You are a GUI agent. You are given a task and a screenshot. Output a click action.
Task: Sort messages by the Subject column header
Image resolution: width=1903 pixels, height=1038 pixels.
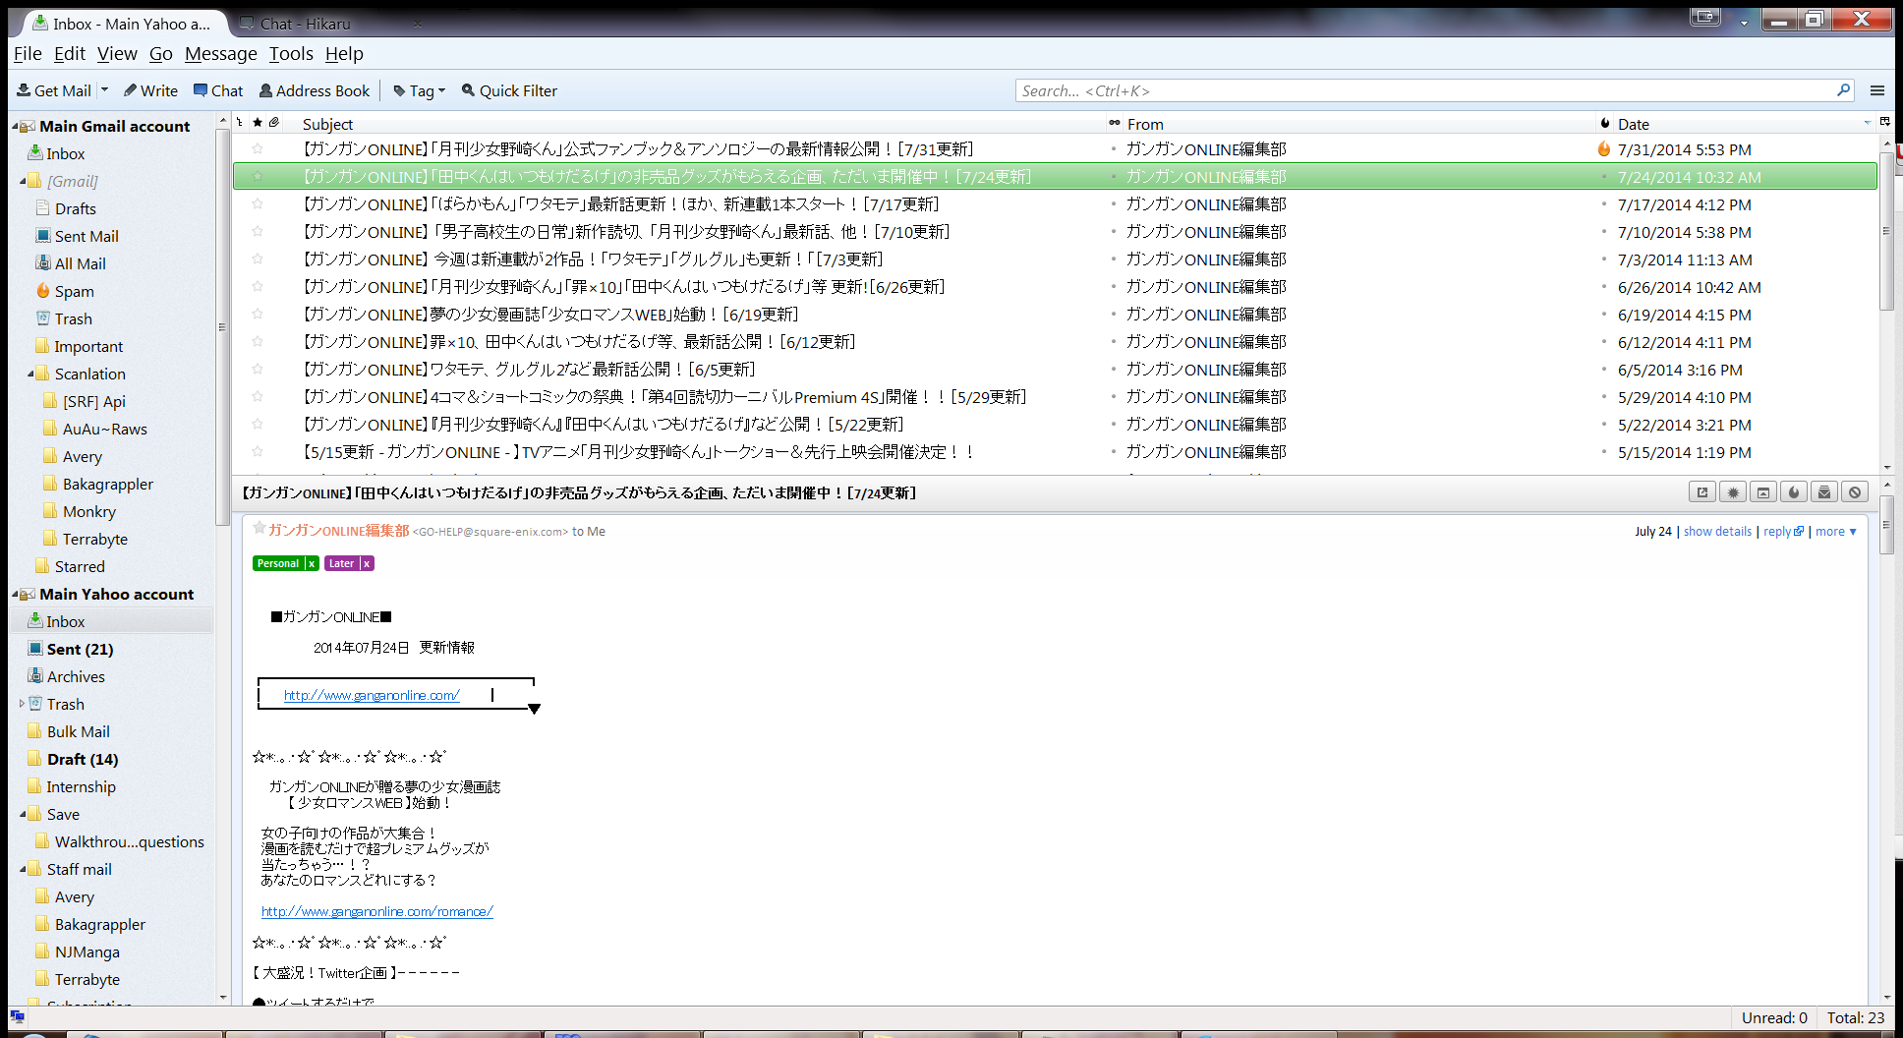[700, 124]
